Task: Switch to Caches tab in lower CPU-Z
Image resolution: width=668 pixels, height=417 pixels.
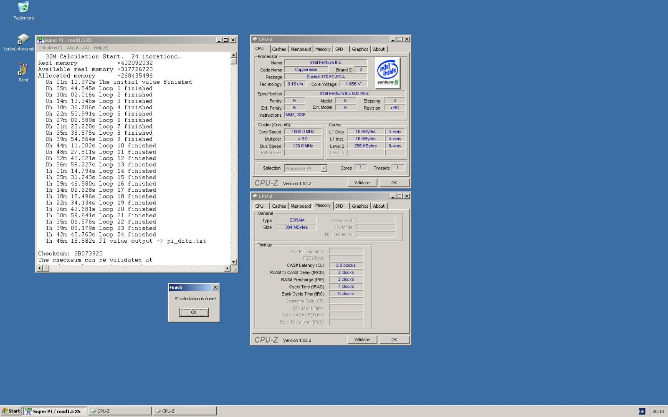Action: 279,206
